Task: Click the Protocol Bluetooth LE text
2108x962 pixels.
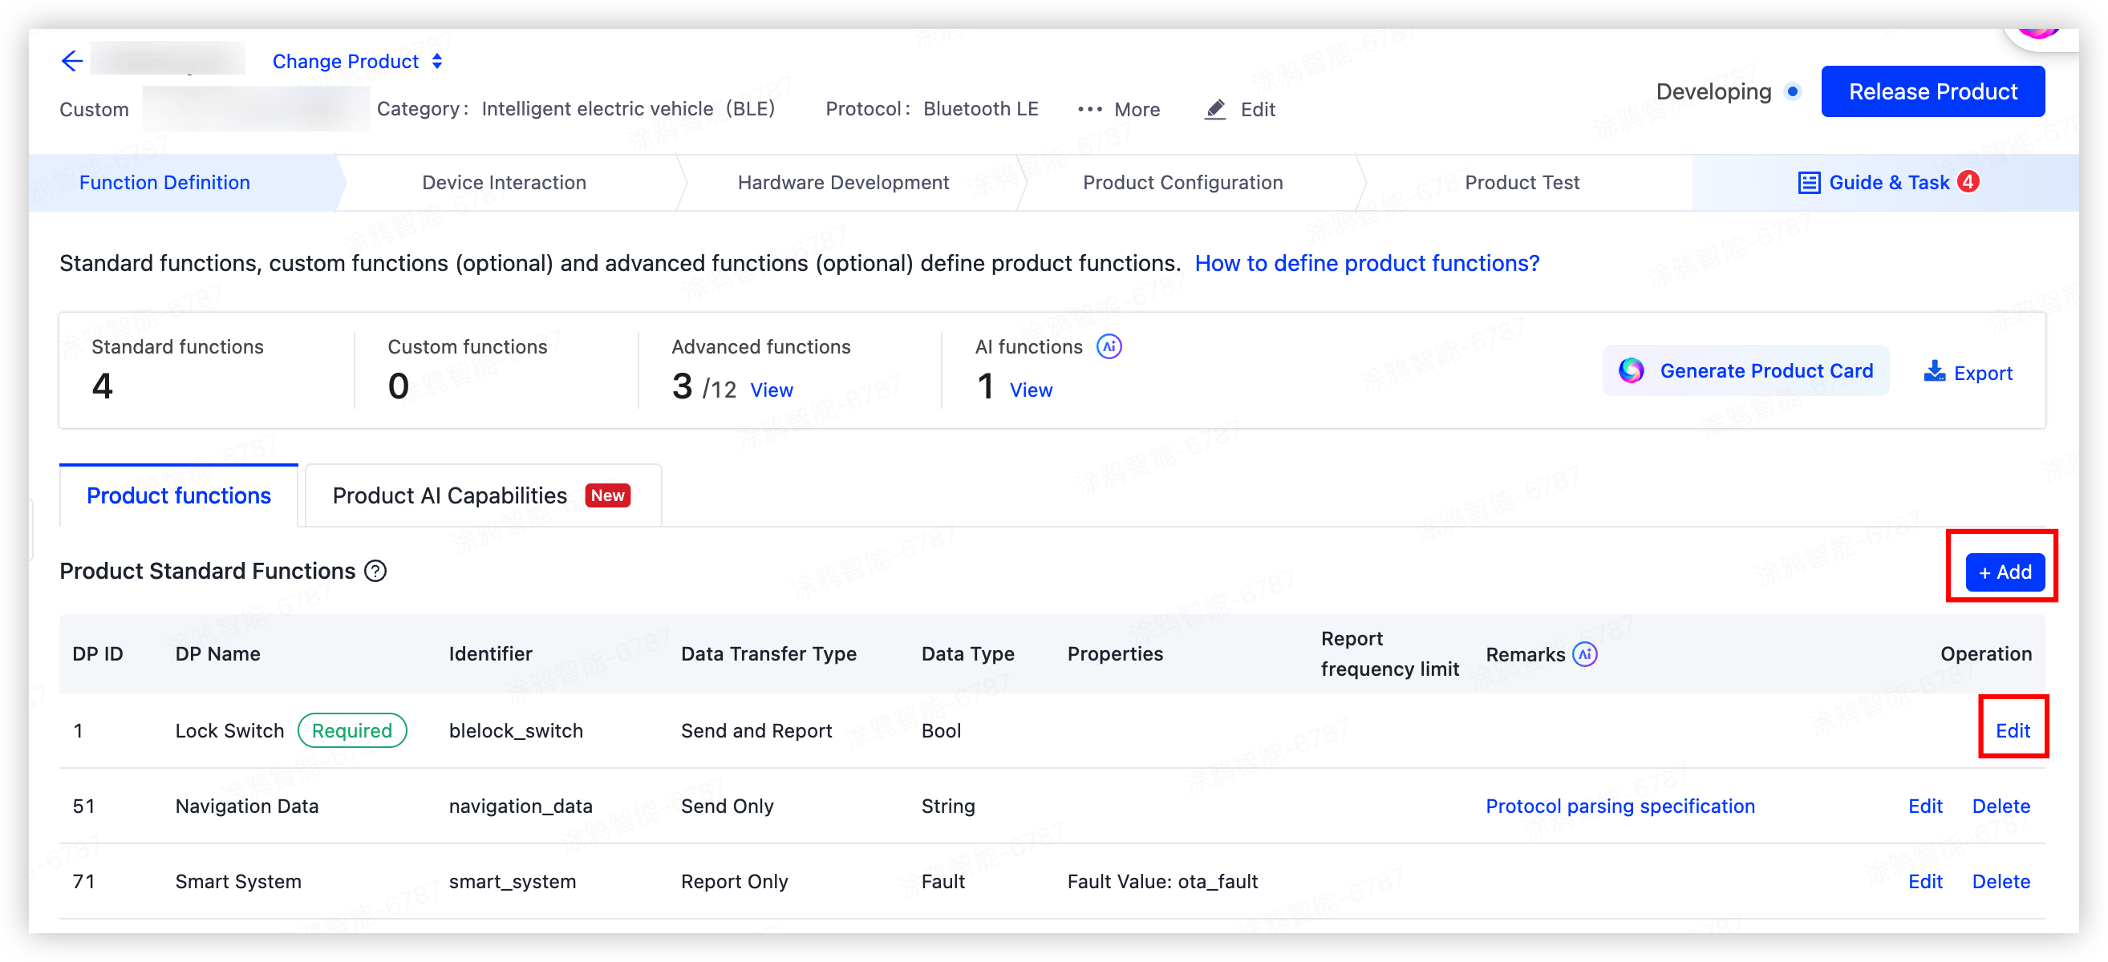Action: point(931,109)
